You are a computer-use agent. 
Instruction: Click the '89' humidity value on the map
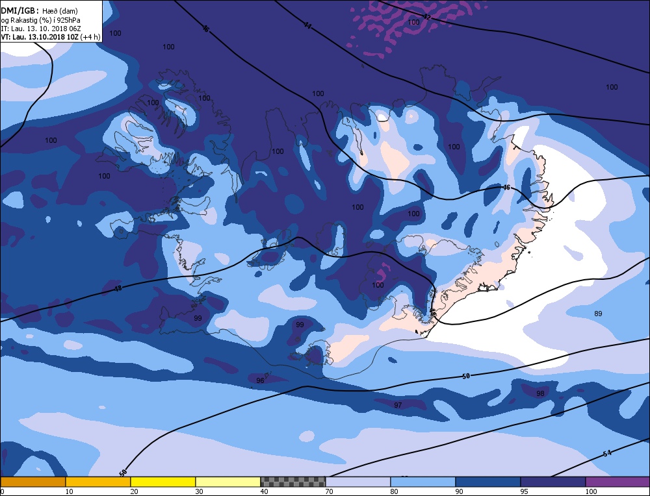598,314
